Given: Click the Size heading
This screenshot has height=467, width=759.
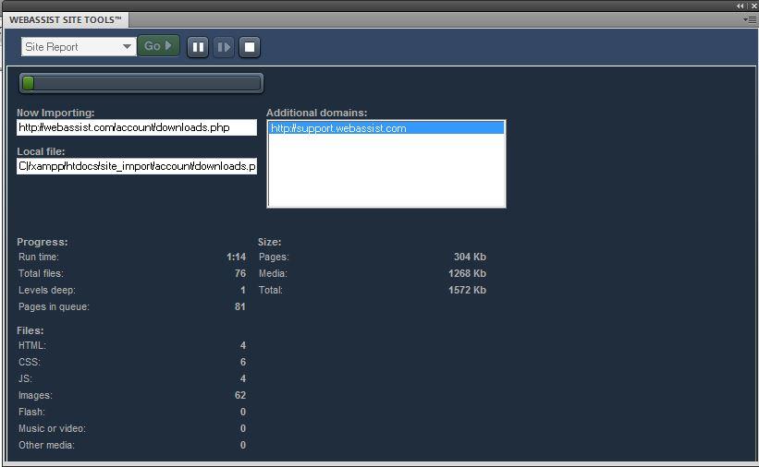Looking at the screenshot, I should coord(270,242).
